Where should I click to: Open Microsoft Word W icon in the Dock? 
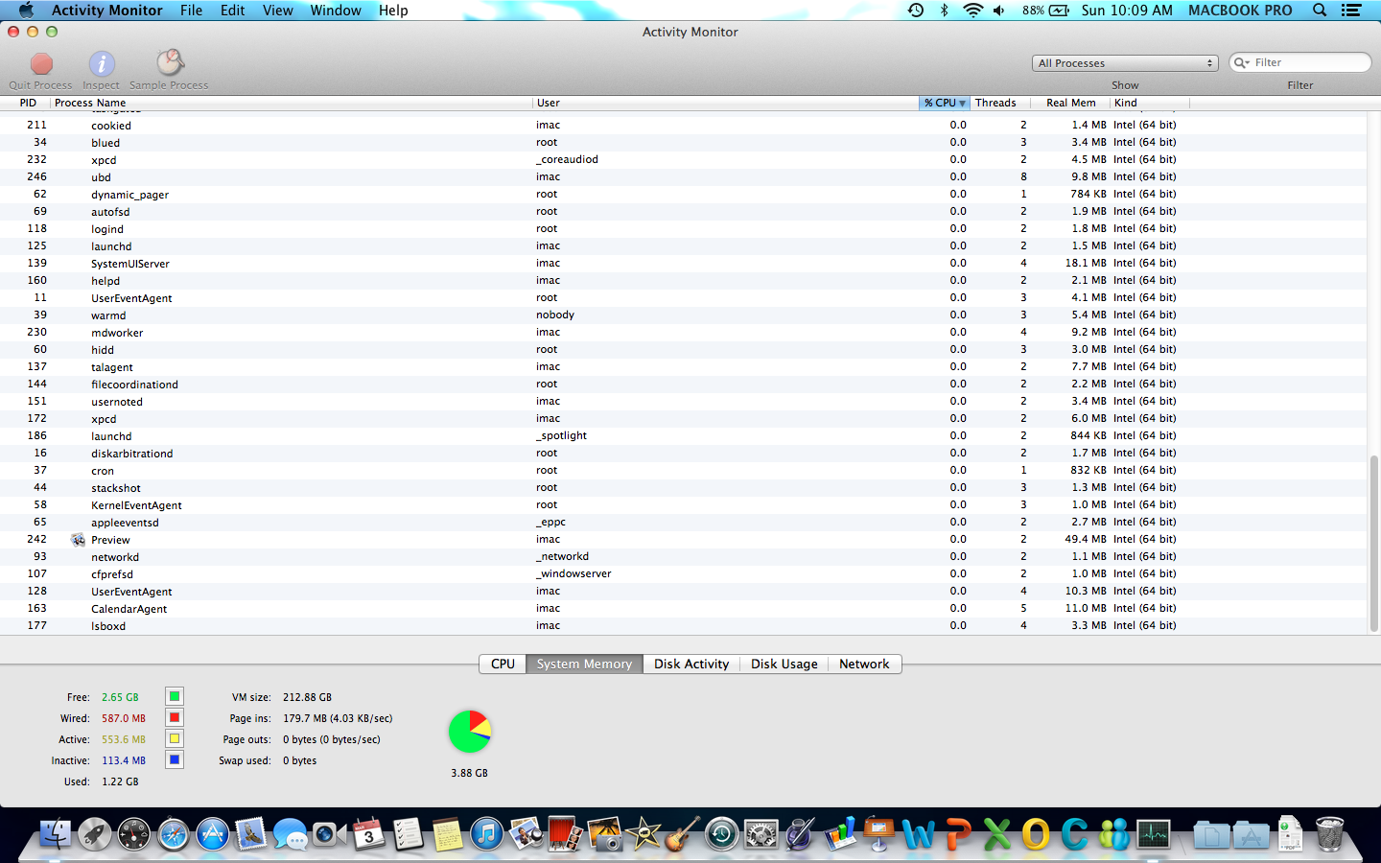[x=918, y=834]
